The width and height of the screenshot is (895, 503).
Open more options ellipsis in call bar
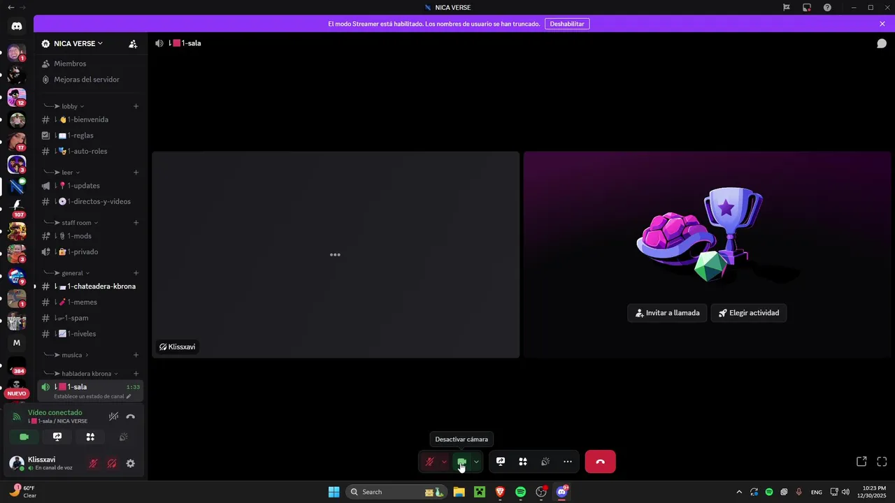pyautogui.click(x=568, y=462)
